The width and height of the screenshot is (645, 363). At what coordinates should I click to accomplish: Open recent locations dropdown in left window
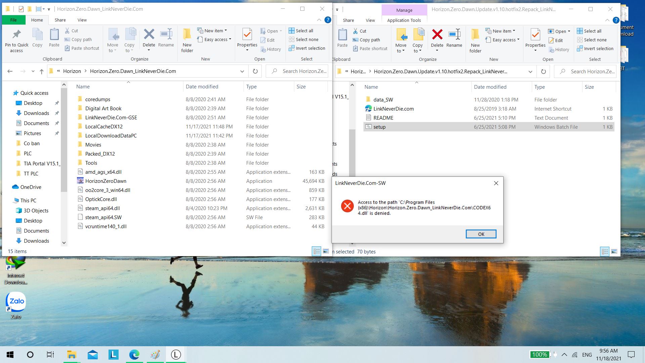click(33, 71)
